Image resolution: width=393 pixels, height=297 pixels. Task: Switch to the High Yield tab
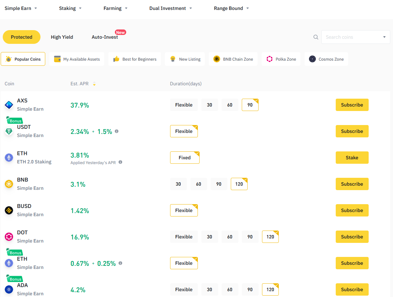coord(62,37)
